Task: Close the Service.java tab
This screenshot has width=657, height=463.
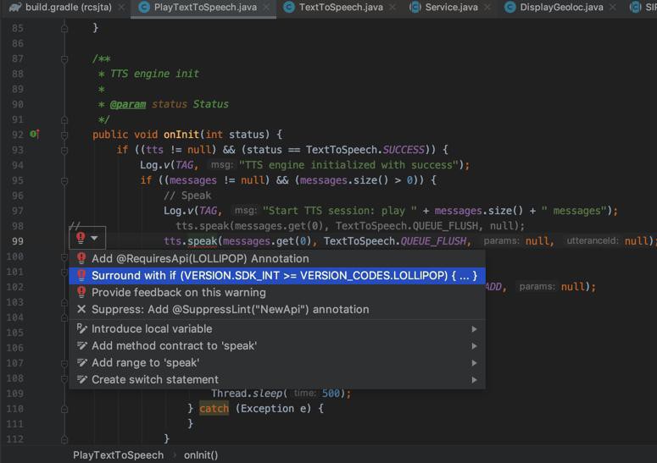Action: coord(487,8)
